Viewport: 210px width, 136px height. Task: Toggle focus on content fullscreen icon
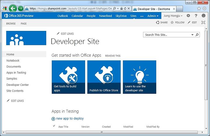[x=203, y=22]
